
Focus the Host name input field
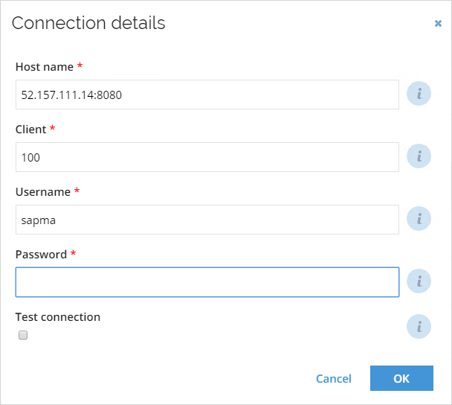pos(207,95)
